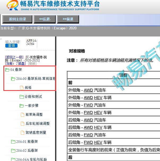Click the 外倾角 - AWD HEV 车辆 row

(114, 98)
